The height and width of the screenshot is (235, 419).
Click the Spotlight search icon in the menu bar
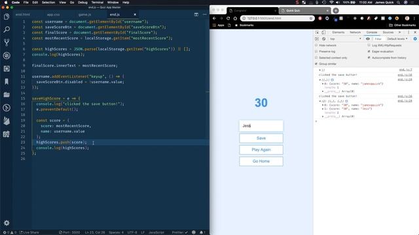[399, 3]
